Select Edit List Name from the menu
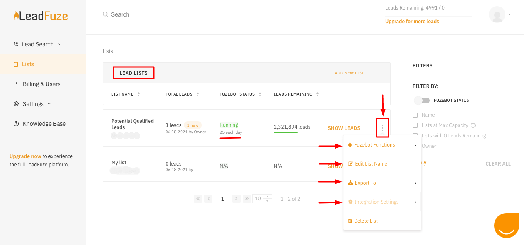This screenshot has width=524, height=245. coord(371,164)
